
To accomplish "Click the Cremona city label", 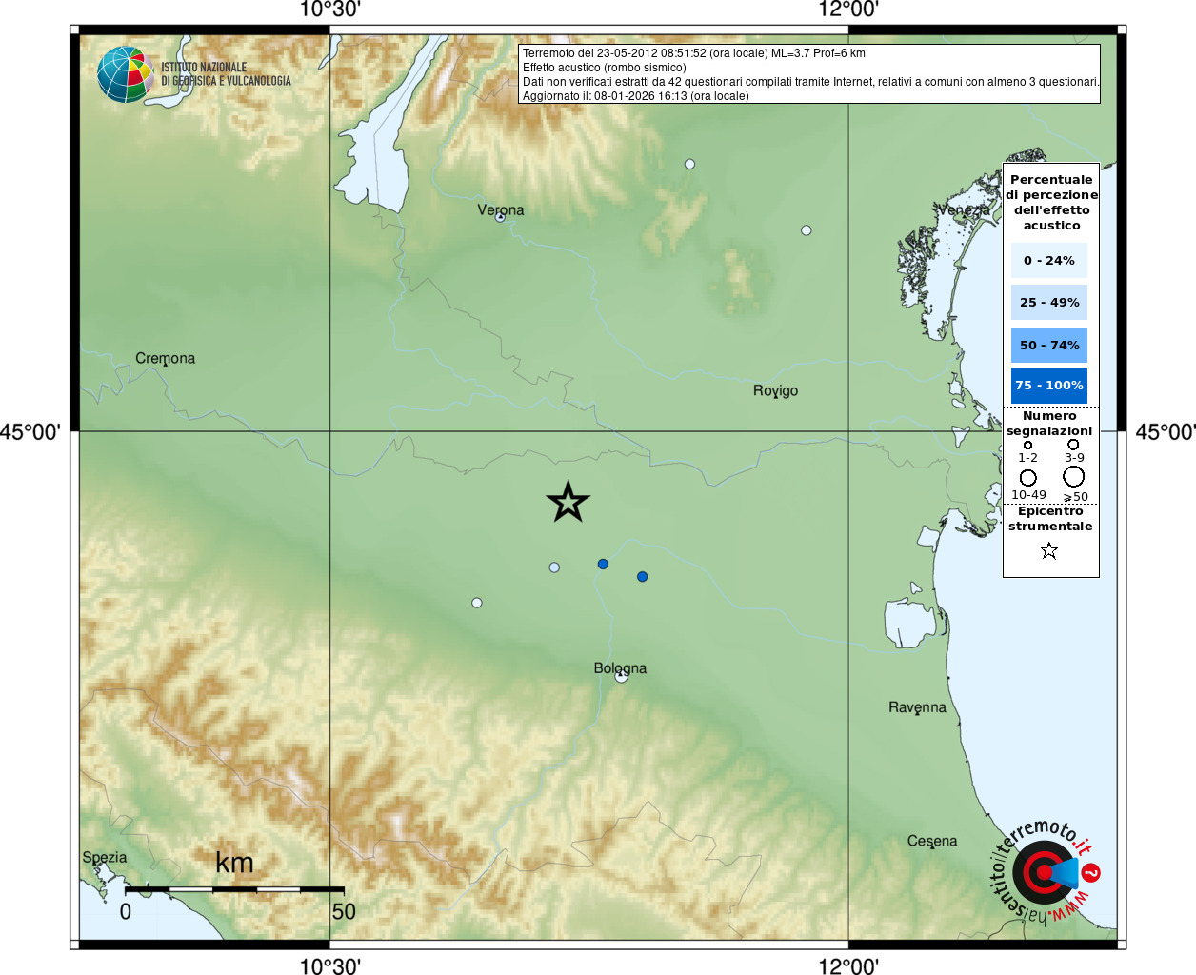I will 165,358.
